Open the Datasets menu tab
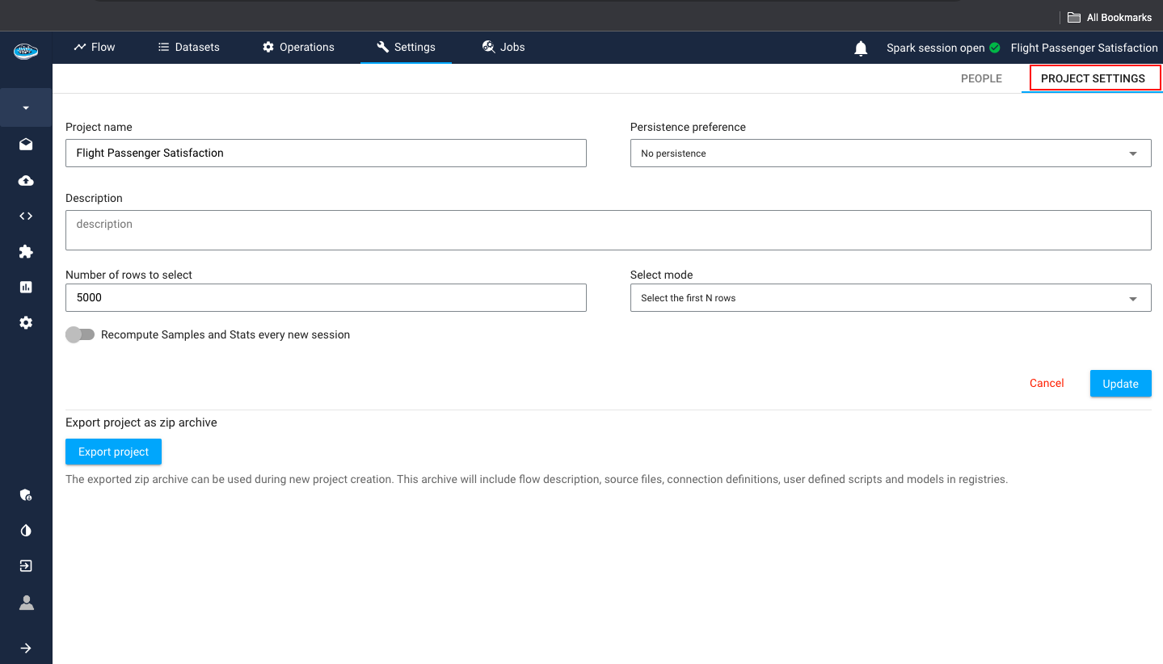Viewport: 1163px width, 664px height. (188, 47)
